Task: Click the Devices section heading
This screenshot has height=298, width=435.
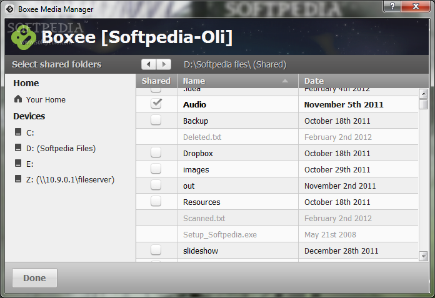Action: pos(29,116)
